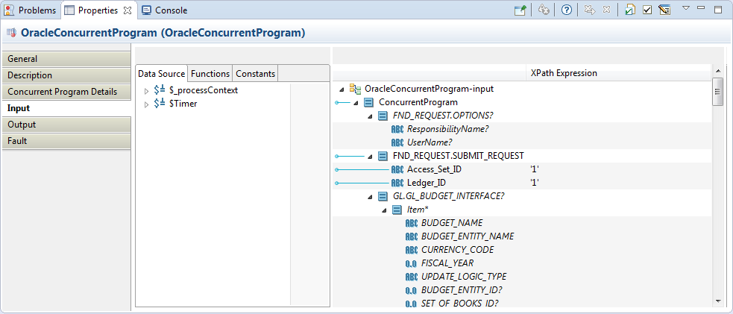The image size is (733, 314).
Task: Switch to the Problems tab
Action: pyautogui.click(x=31, y=10)
